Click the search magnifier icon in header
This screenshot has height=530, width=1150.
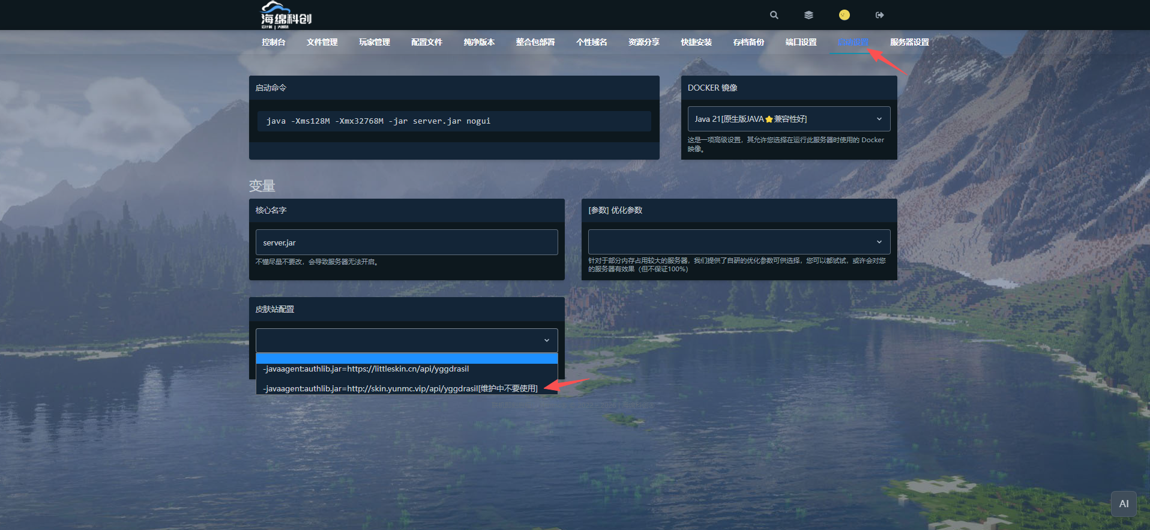(x=774, y=15)
